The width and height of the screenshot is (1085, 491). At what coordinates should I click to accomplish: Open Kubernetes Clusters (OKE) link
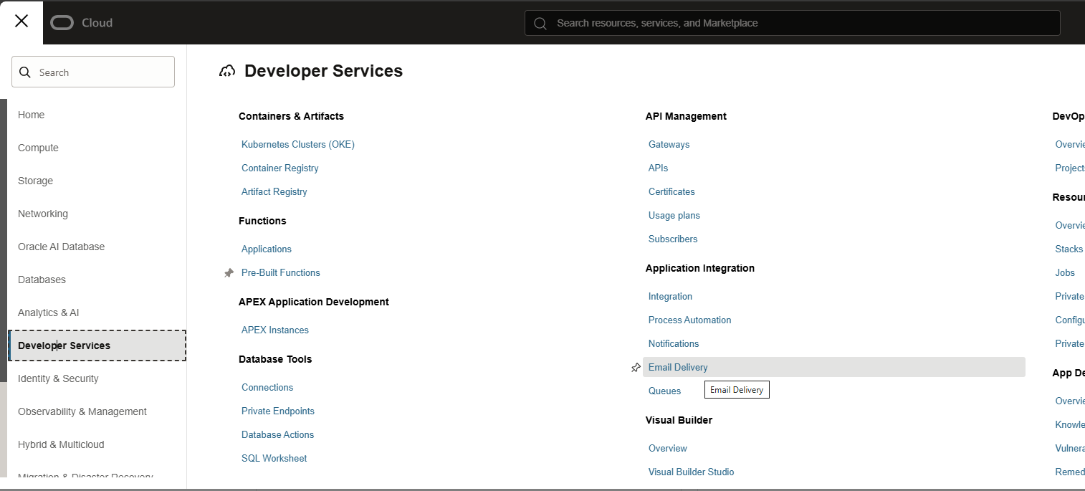297,144
